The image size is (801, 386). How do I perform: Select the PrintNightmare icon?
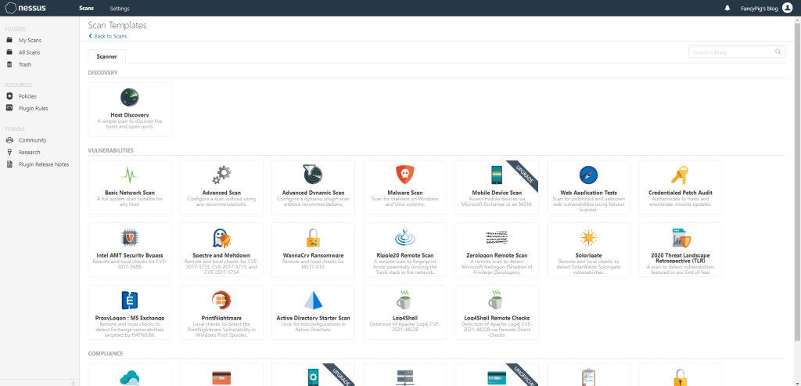[x=221, y=300]
